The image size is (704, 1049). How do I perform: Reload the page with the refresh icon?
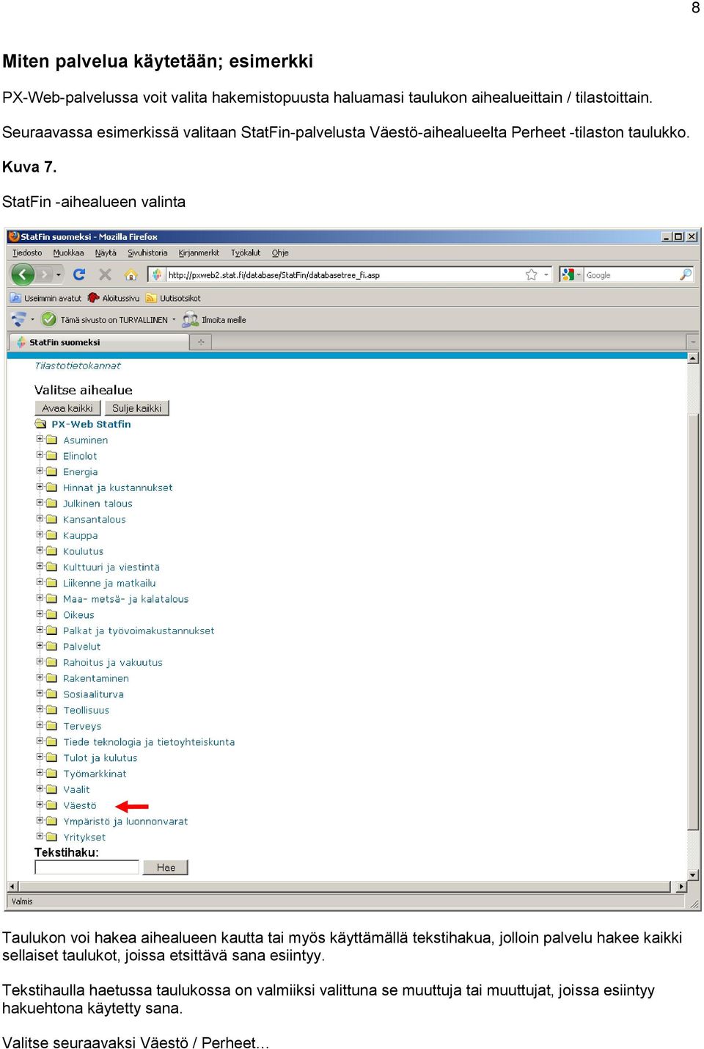coord(79,275)
